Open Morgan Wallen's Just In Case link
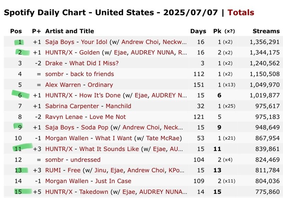The height and width of the screenshot is (198, 283). coord(113,181)
